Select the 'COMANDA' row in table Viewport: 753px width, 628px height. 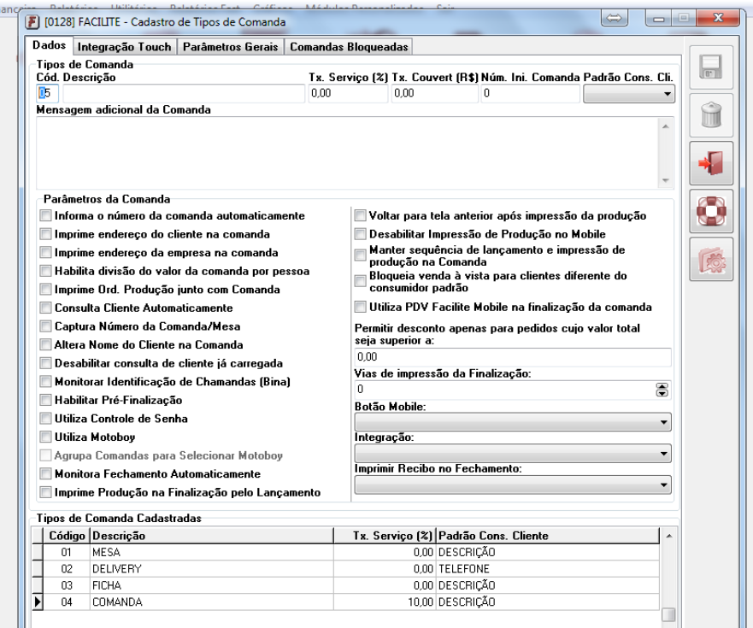click(x=351, y=602)
